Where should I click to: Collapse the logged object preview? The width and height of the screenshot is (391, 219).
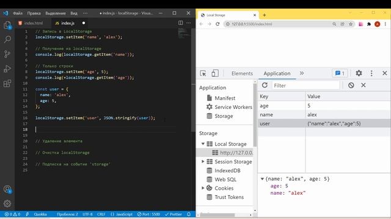coord(262,179)
